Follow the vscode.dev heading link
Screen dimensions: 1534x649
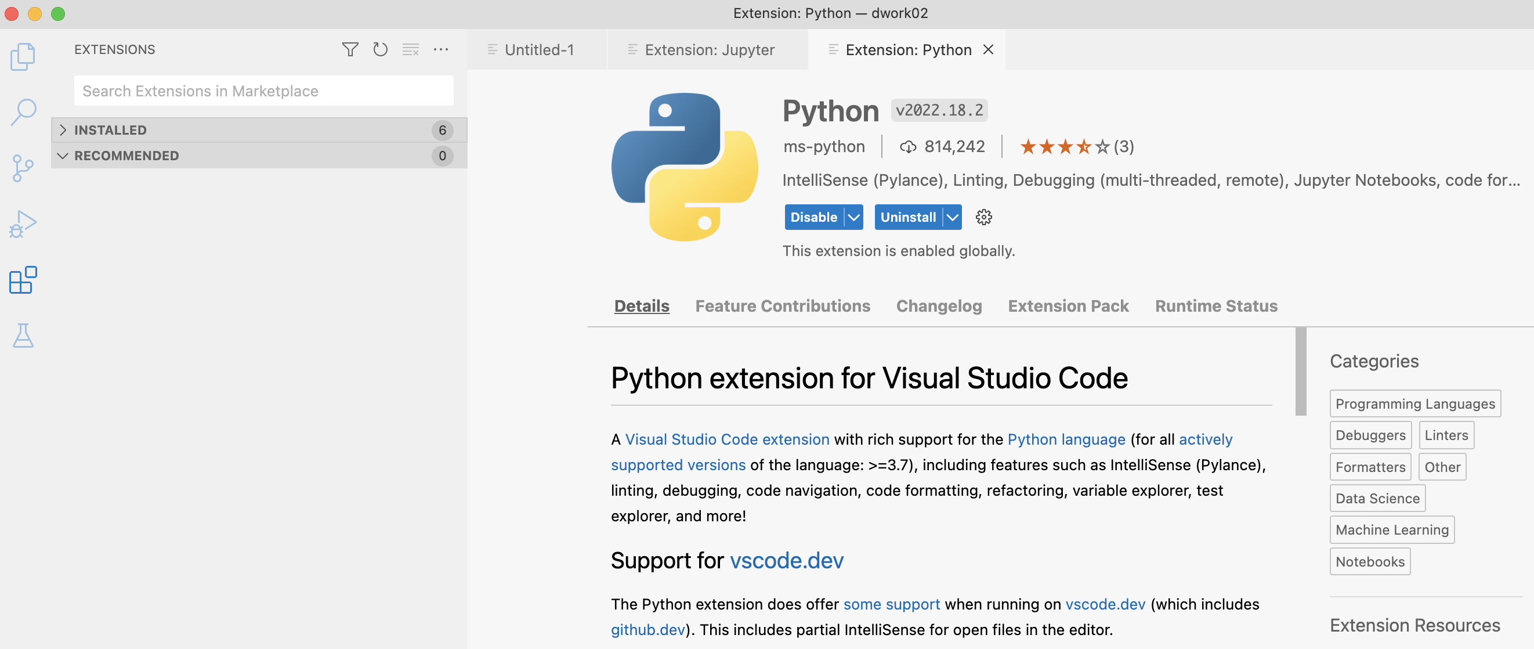click(786, 560)
